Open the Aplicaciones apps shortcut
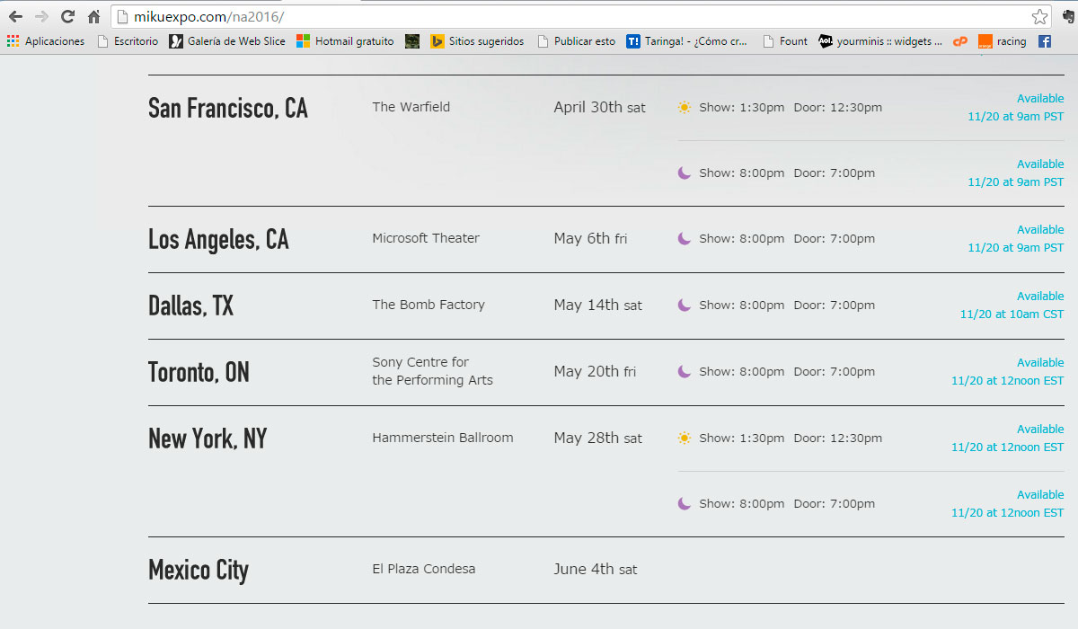 [45, 41]
